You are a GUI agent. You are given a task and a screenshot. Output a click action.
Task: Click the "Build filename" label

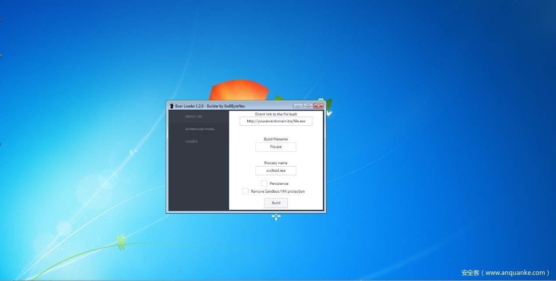(x=276, y=139)
